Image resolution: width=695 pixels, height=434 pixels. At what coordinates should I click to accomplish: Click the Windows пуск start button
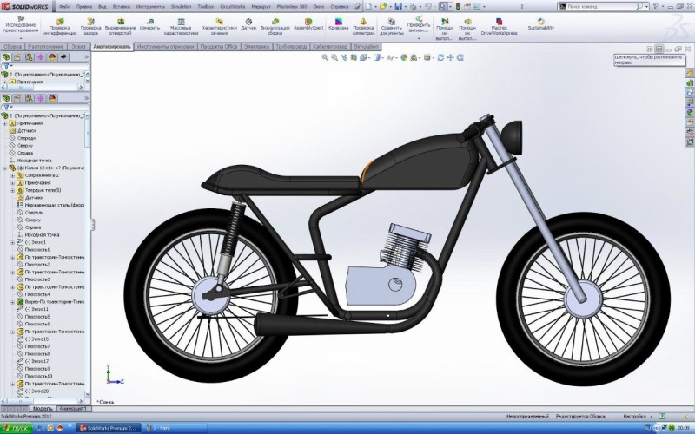(x=17, y=428)
